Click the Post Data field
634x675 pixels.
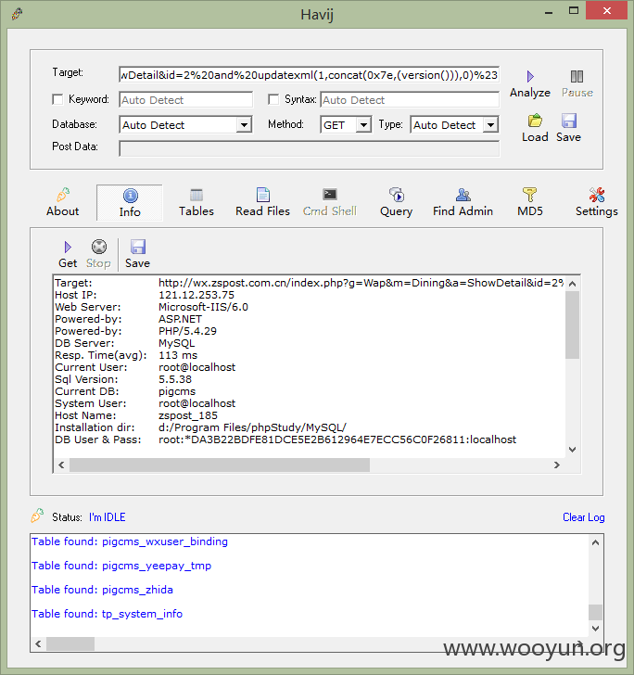[x=309, y=148]
